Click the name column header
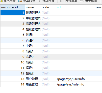102x93 pixels. tap(33, 7)
